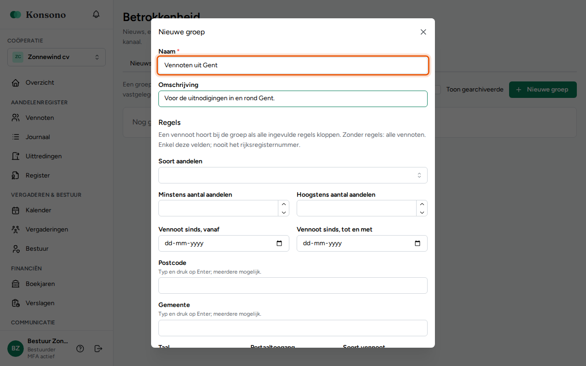This screenshot has width=586, height=366.
Task: Open the Zonnewind cv coöperatie selector
Action: [x=57, y=57]
